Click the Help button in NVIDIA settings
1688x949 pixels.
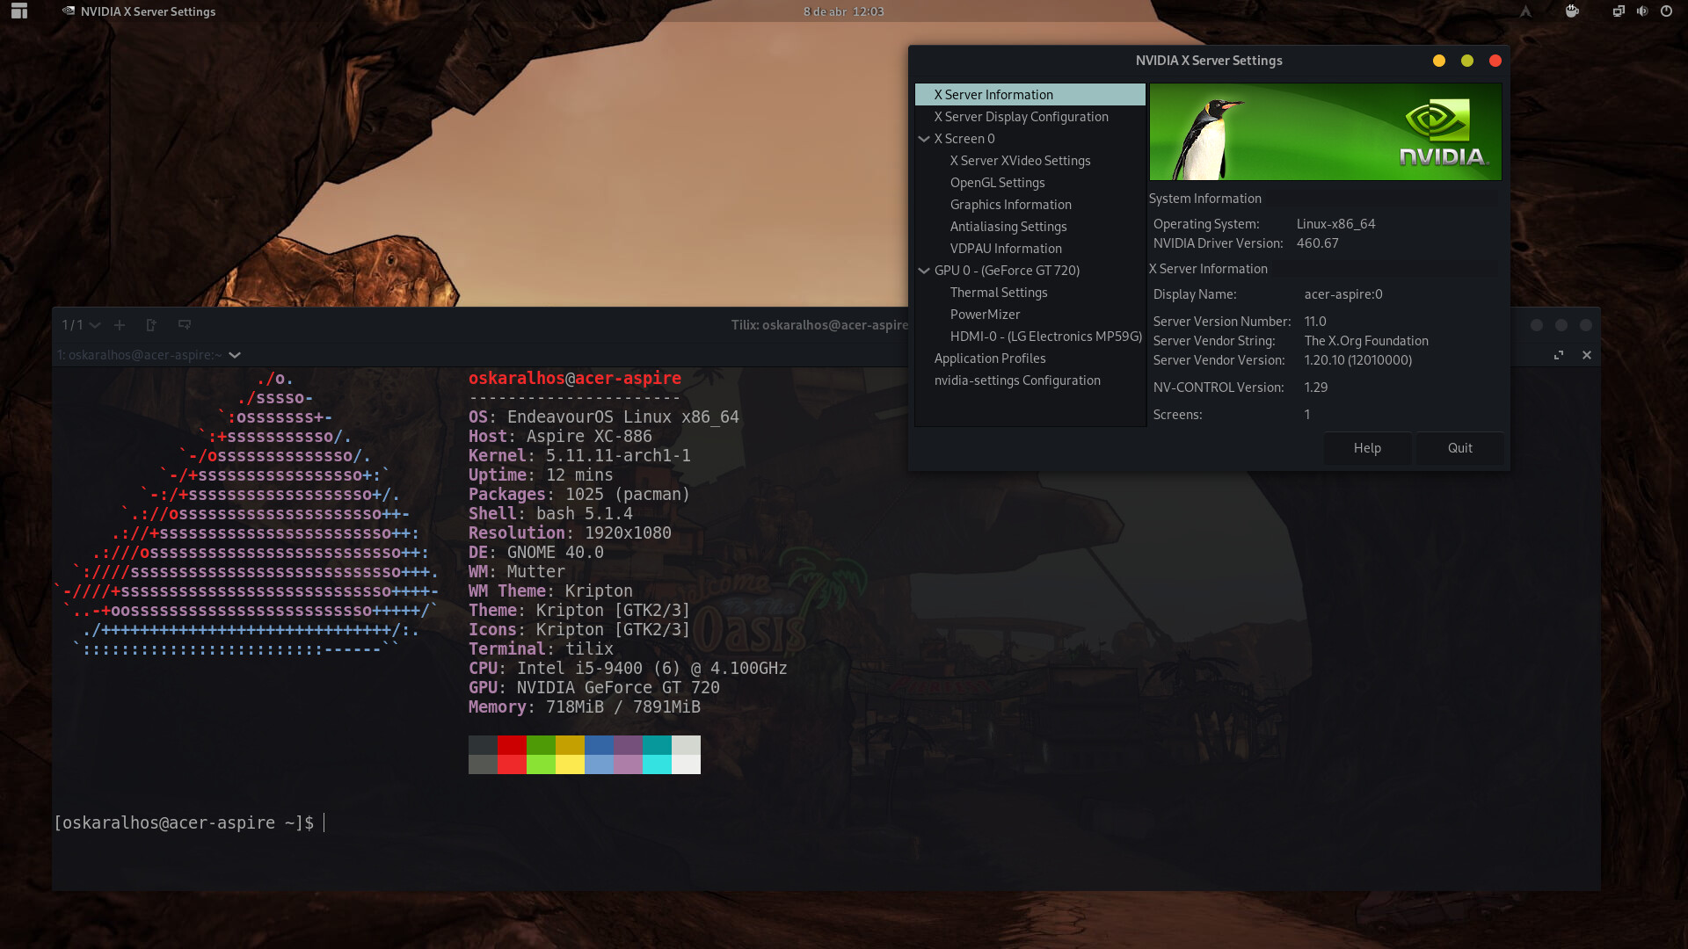point(1367,448)
